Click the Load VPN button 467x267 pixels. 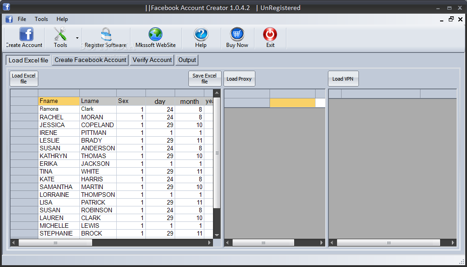click(343, 78)
